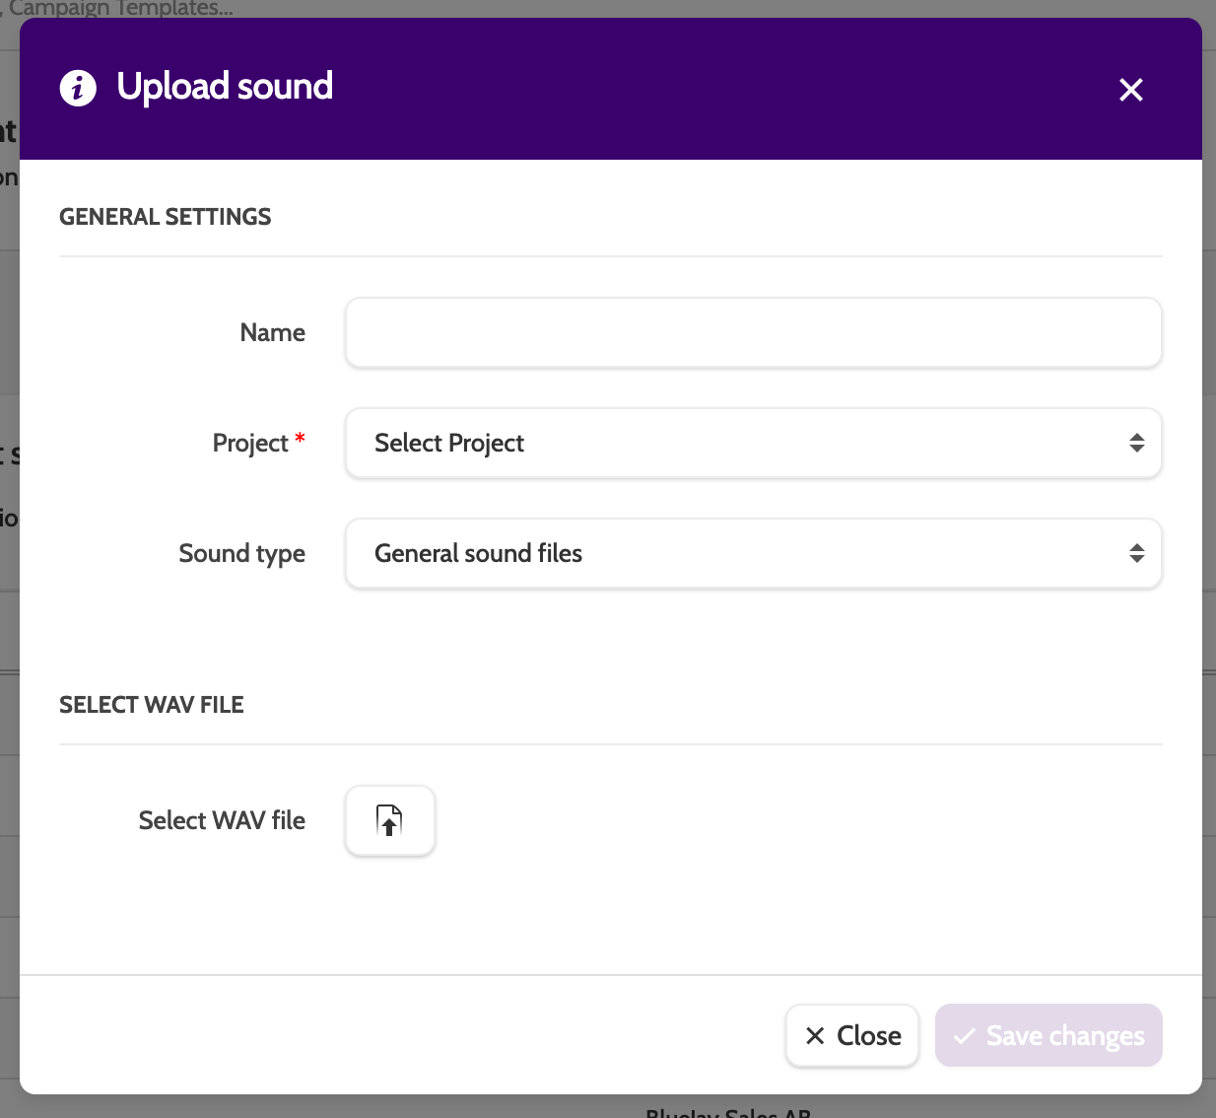Click the Project field label
Screen dimensions: 1216x1118
pos(250,443)
